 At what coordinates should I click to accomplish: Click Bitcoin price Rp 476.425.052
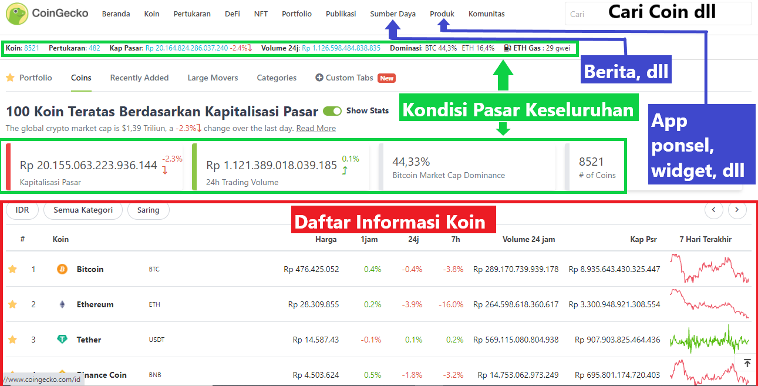(311, 269)
